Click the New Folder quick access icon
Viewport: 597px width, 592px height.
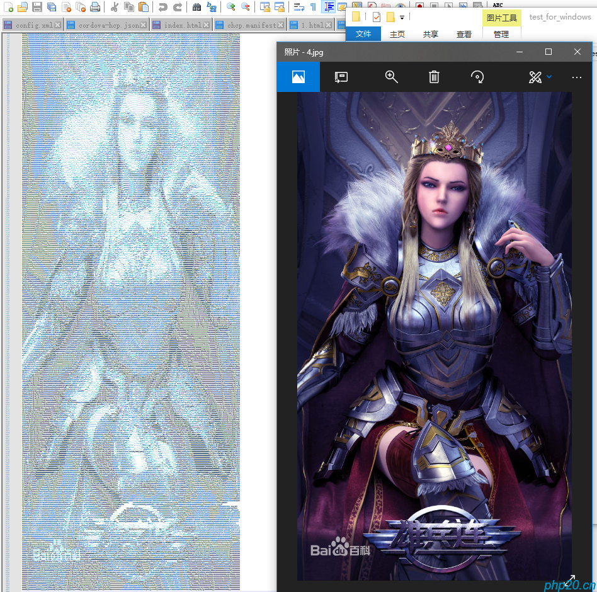tap(390, 17)
